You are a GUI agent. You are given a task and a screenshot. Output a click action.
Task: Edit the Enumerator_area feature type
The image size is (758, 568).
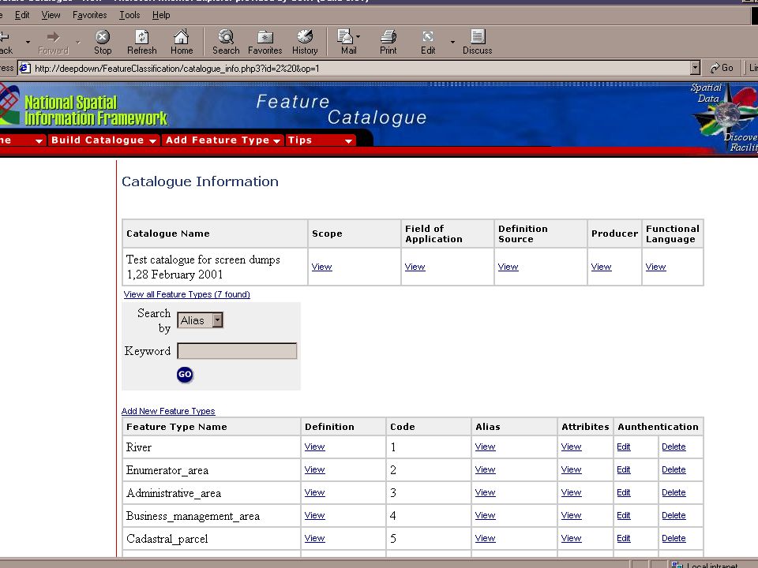624,469
